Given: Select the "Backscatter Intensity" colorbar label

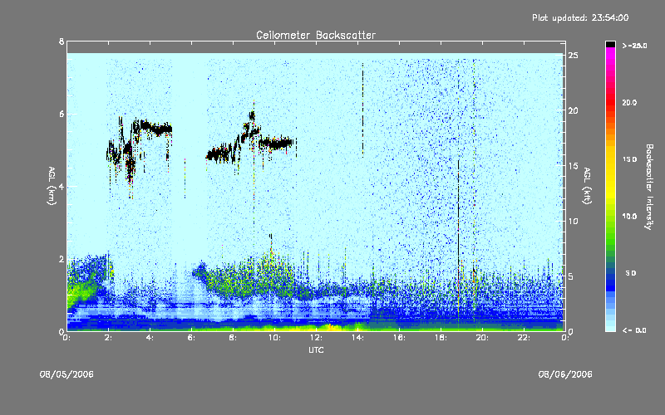Looking at the screenshot, I should (x=649, y=187).
